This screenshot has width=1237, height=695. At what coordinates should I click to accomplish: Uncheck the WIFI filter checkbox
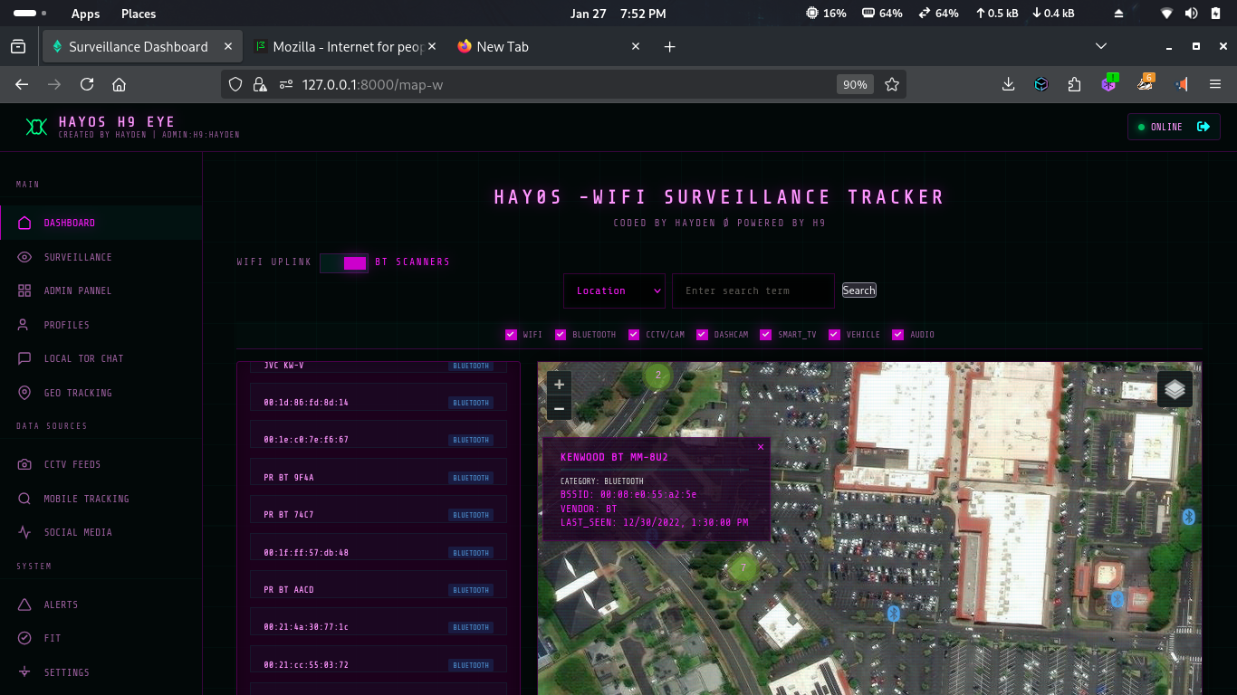(511, 335)
